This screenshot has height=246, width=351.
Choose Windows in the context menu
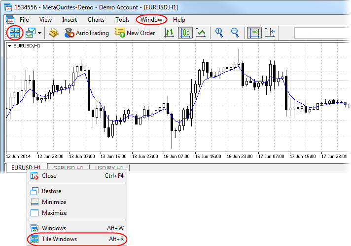point(77,228)
